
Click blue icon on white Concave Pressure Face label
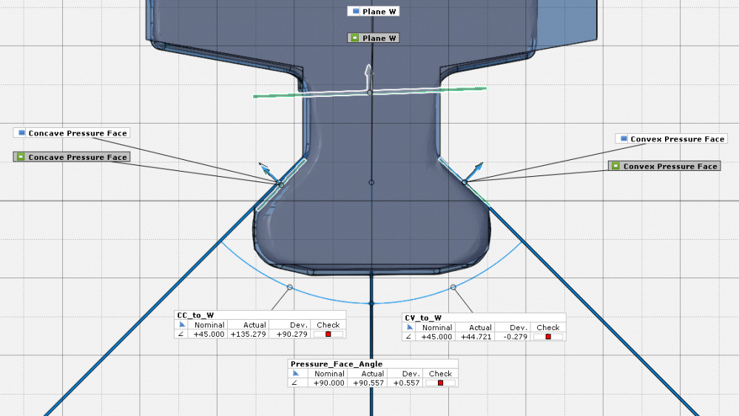click(x=21, y=133)
